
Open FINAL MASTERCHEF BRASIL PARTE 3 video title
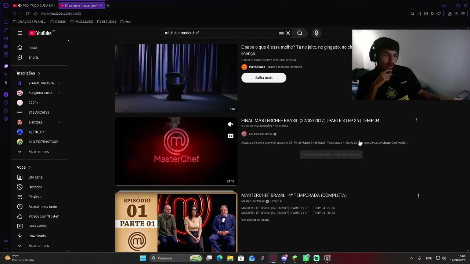click(310, 121)
